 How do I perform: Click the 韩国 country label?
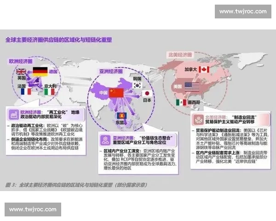[x=137, y=79]
